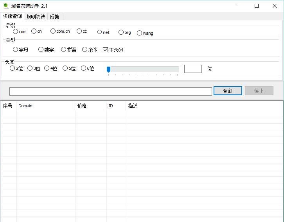
Task: Open the 反馈 tab
Action: coord(55,17)
